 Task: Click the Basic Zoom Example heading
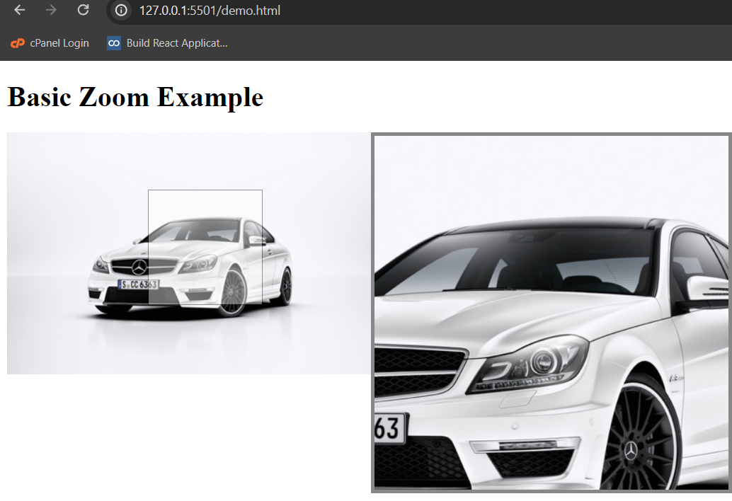pyautogui.click(x=135, y=97)
